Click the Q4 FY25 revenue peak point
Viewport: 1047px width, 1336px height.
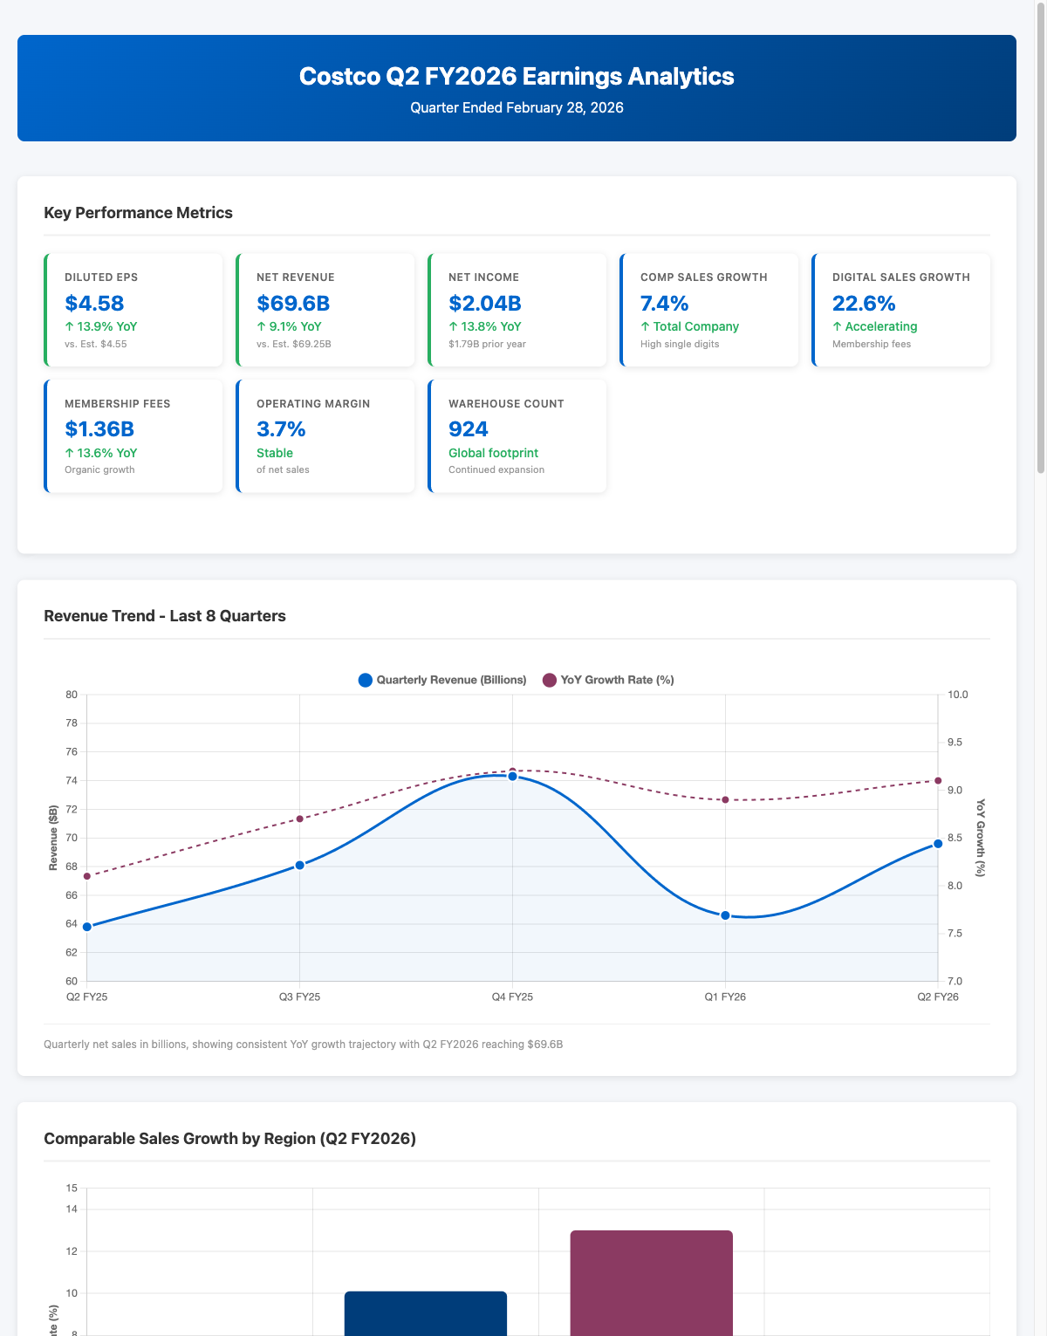512,776
